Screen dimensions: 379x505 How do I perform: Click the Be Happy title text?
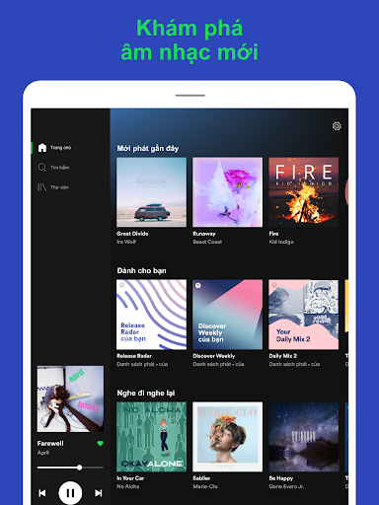(281, 478)
